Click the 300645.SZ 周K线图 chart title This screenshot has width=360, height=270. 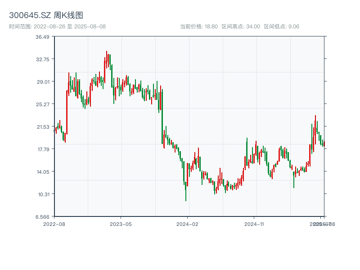point(46,16)
